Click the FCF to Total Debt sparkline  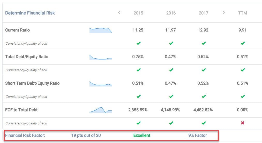coord(101,110)
